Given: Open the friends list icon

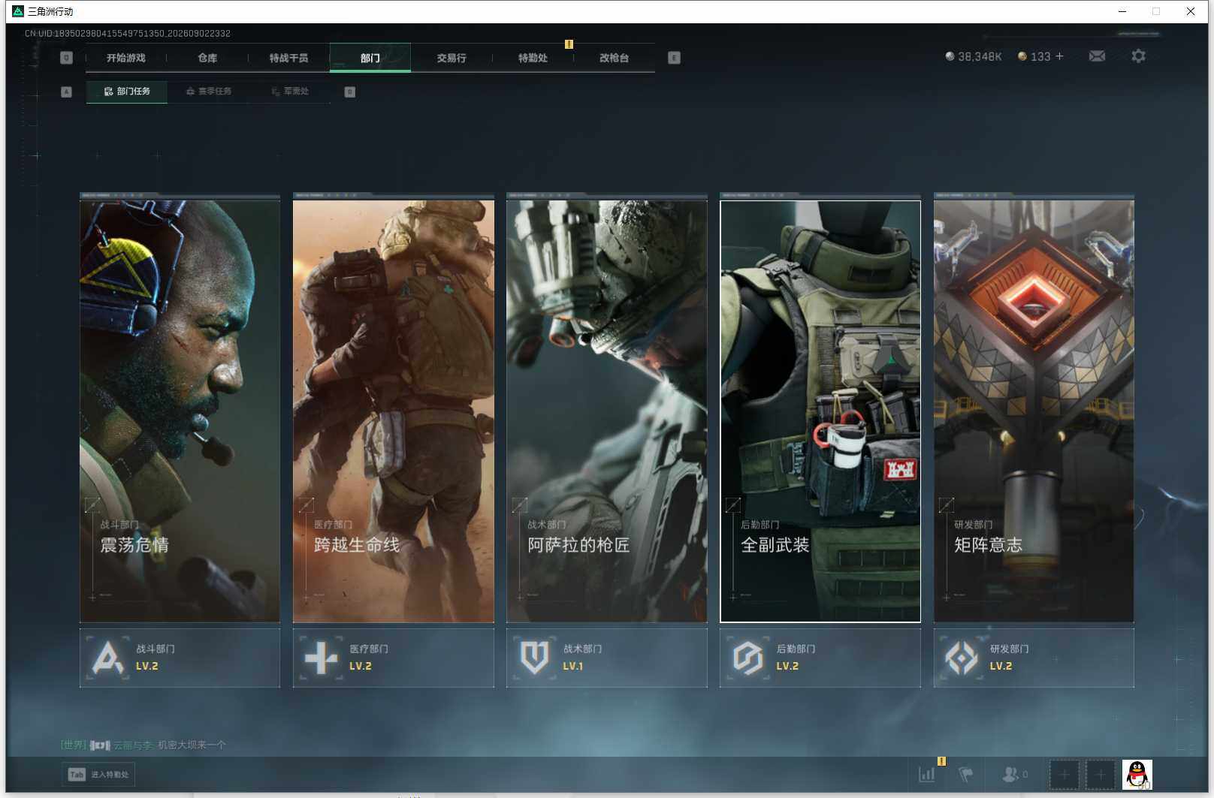Looking at the screenshot, I should tap(1010, 774).
